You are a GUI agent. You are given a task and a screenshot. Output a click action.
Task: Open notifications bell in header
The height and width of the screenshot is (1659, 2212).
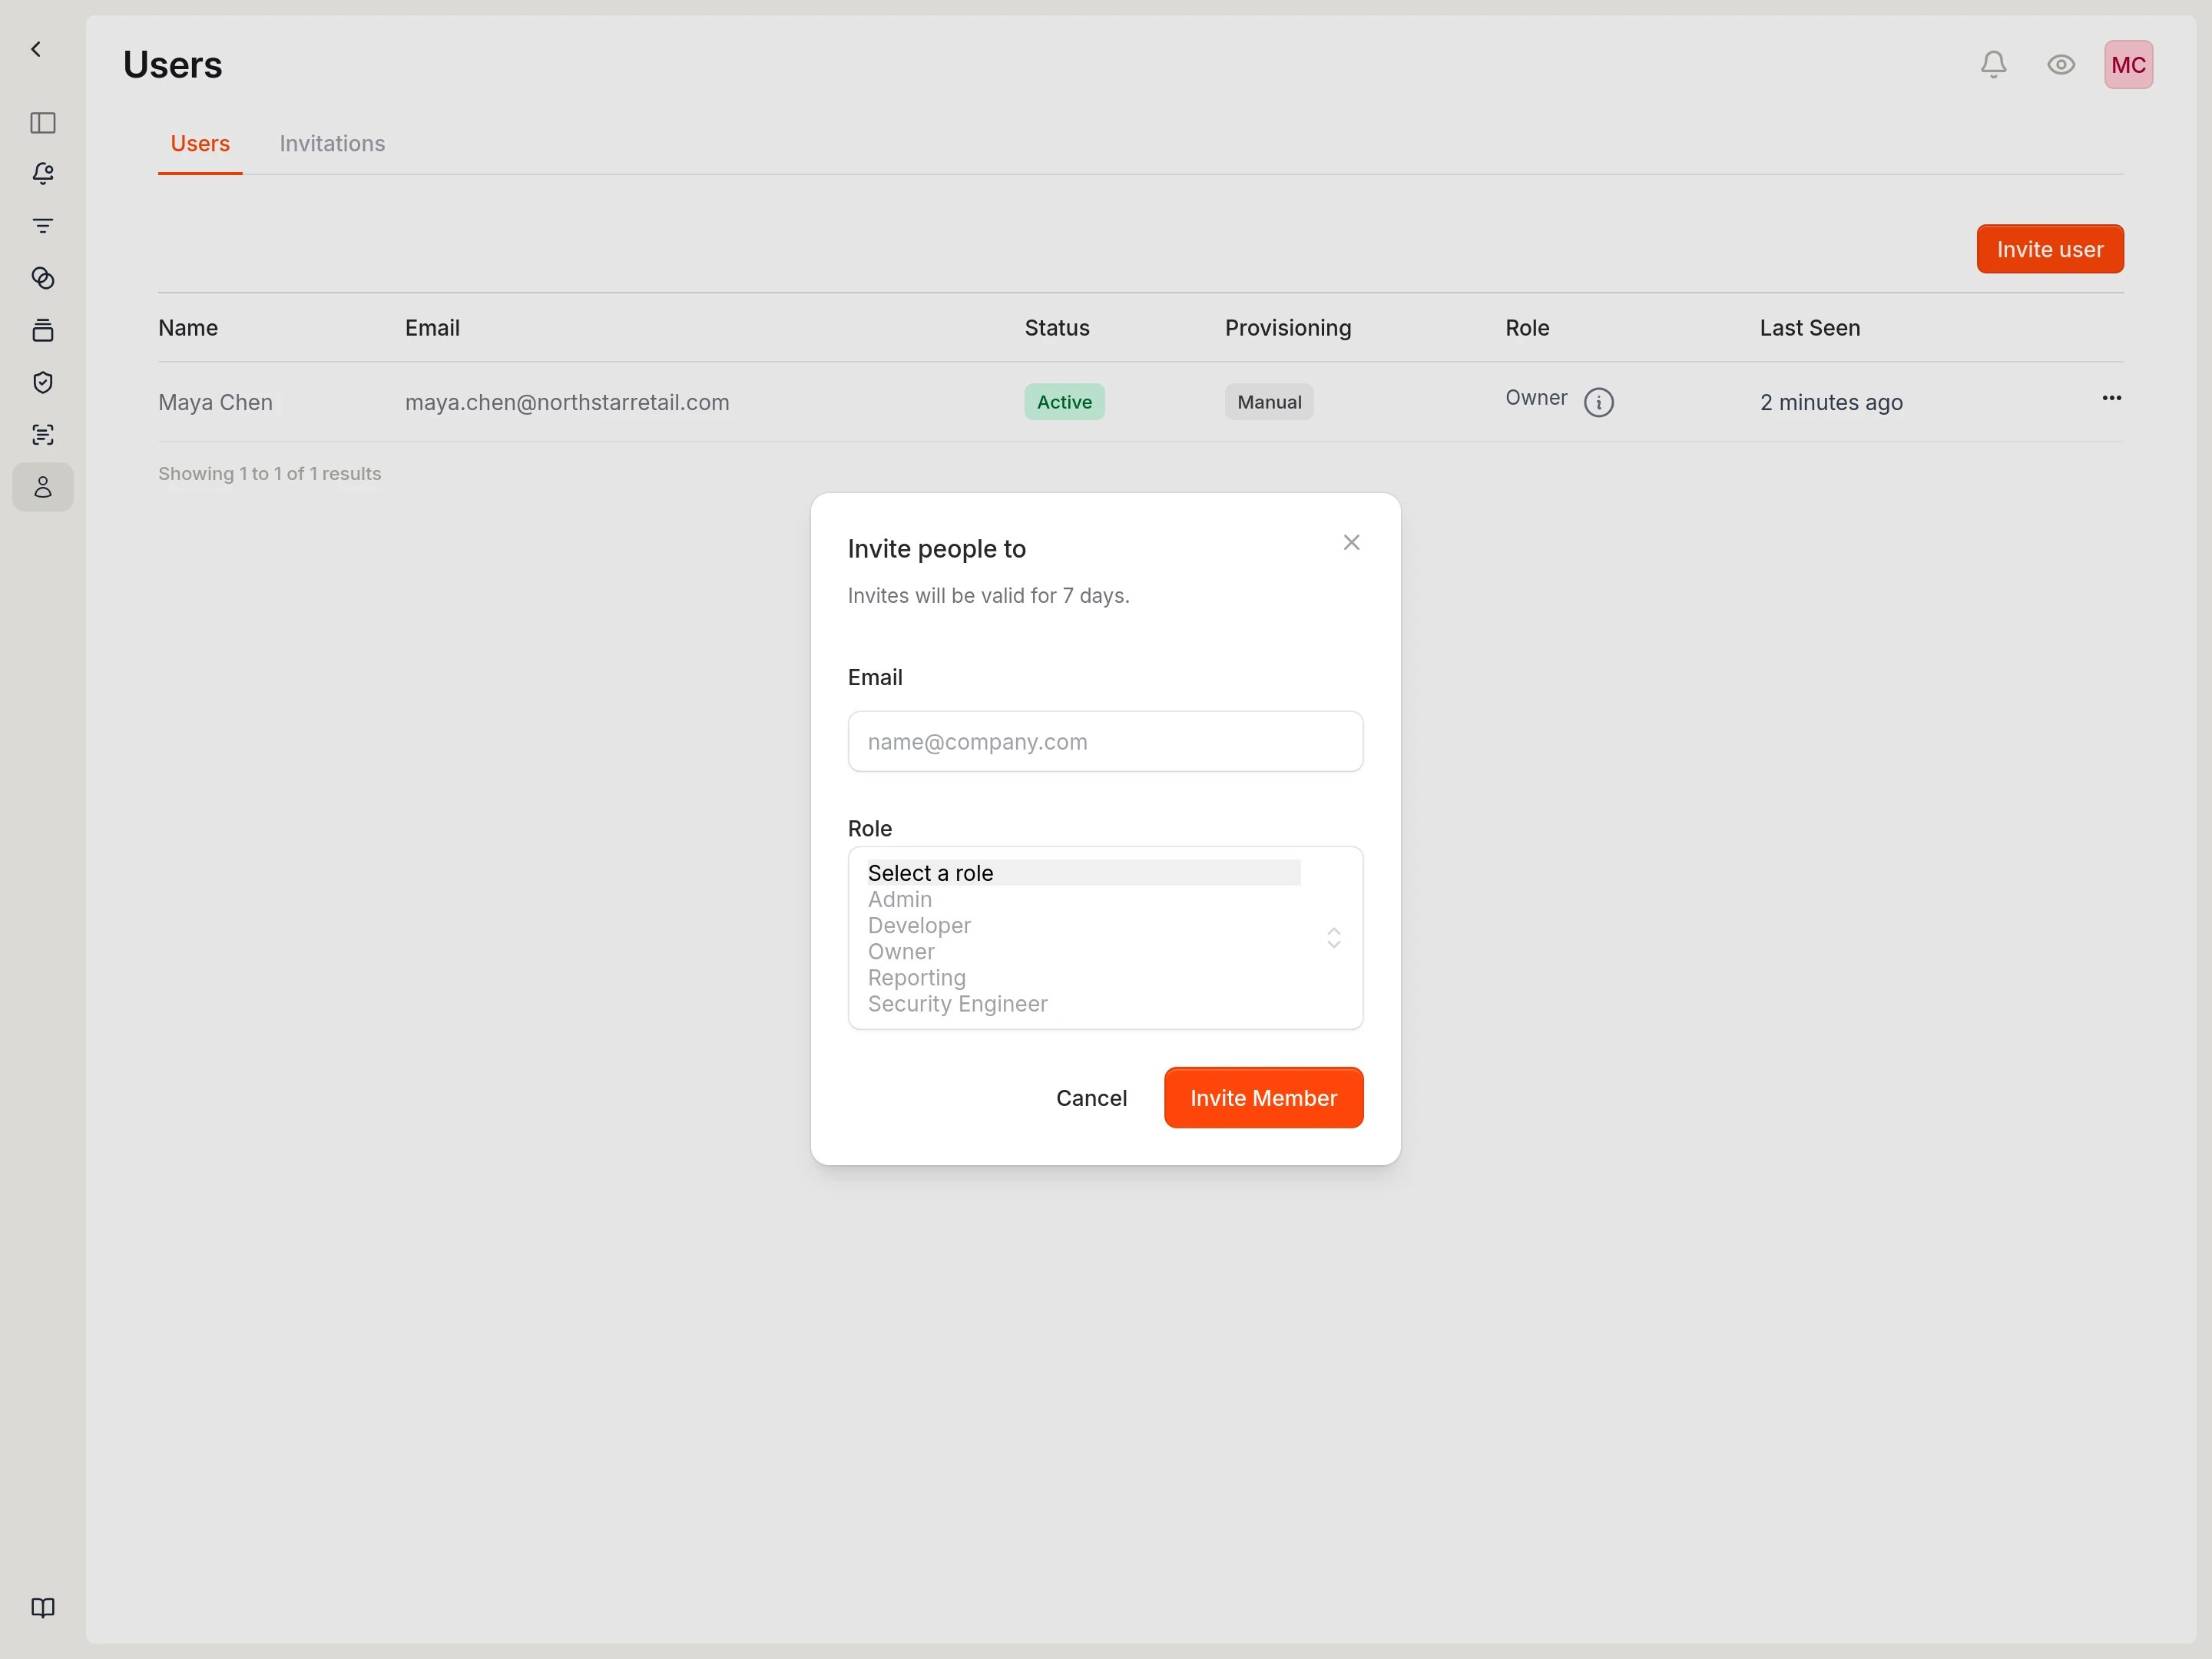pyautogui.click(x=1993, y=65)
